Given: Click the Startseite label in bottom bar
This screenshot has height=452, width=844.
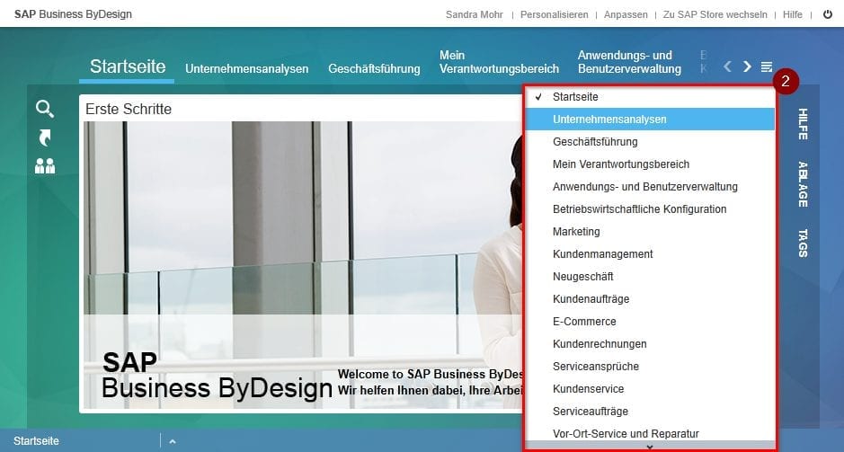Looking at the screenshot, I should (36, 441).
